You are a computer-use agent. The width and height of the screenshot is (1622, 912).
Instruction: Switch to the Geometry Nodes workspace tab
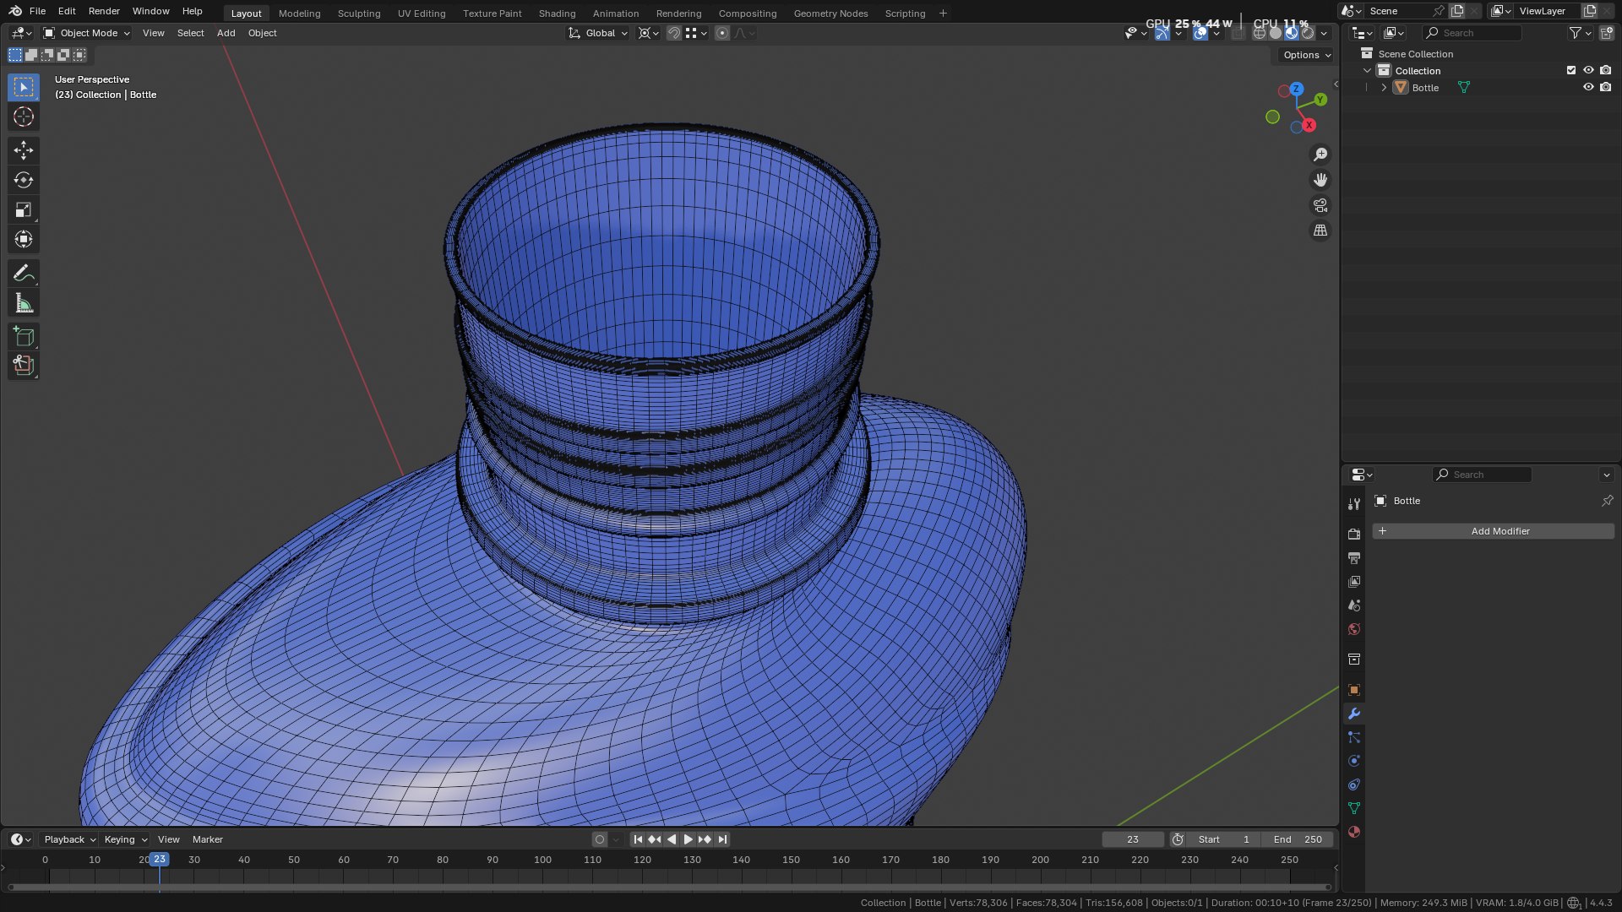pyautogui.click(x=830, y=14)
